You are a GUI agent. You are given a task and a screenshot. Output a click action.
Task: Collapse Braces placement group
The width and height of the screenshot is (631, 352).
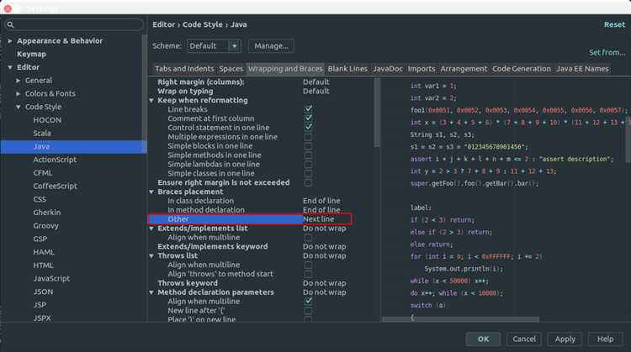pos(151,192)
